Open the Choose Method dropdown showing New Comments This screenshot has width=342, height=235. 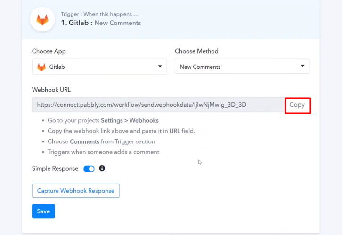click(242, 66)
